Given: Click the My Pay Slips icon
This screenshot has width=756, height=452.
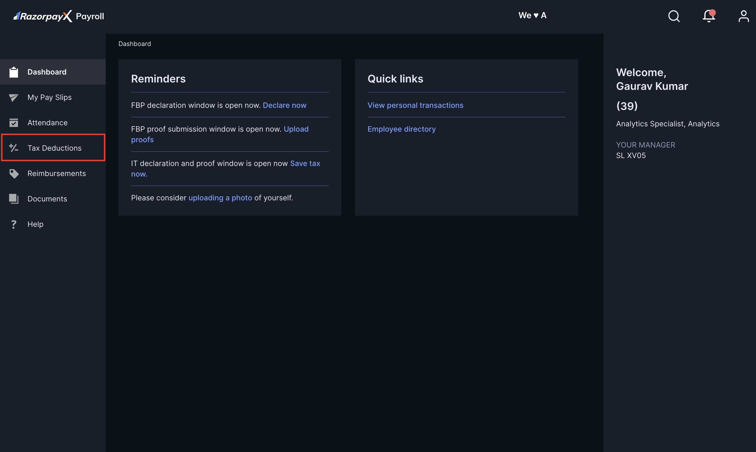Looking at the screenshot, I should [14, 98].
